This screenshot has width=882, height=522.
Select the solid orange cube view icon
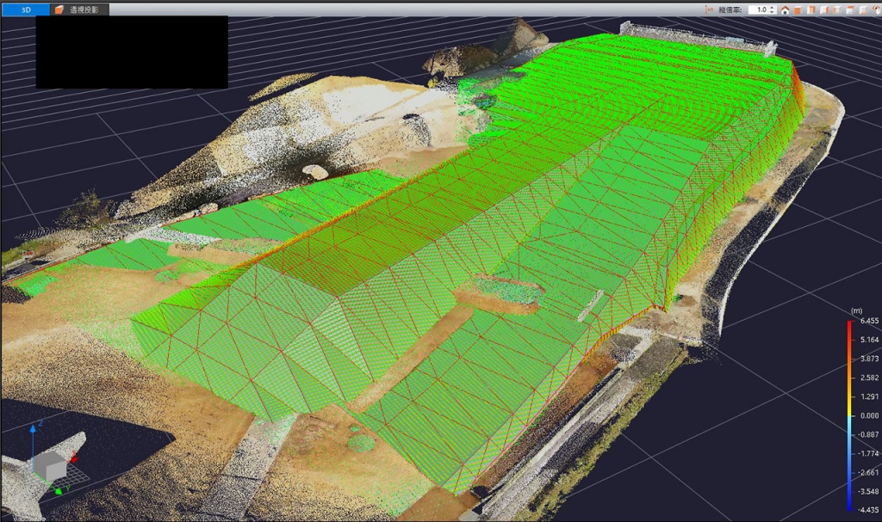(798, 10)
